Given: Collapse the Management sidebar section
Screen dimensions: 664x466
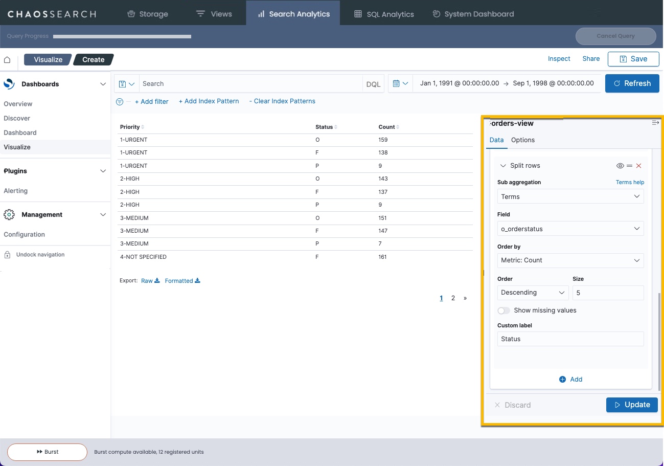Looking at the screenshot, I should 103,215.
